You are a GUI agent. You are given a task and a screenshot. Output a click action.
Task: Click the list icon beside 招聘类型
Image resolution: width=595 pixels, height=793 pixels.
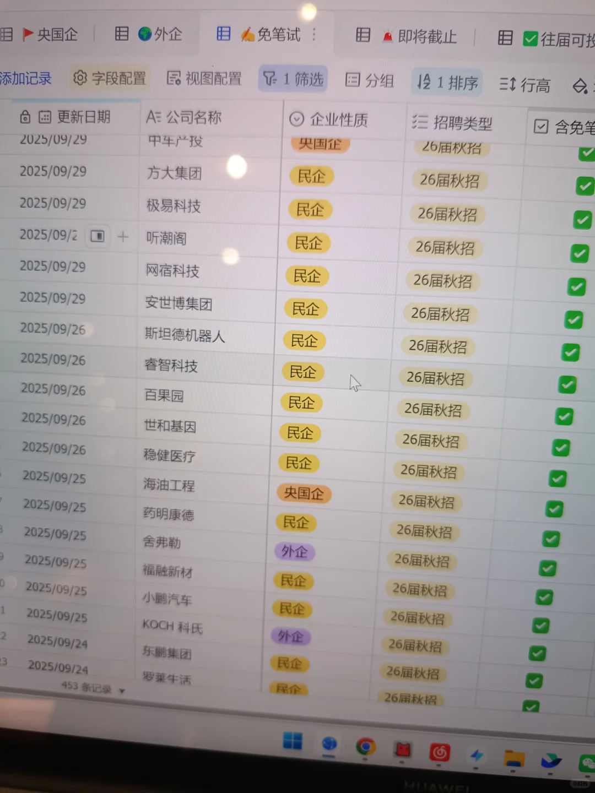420,122
